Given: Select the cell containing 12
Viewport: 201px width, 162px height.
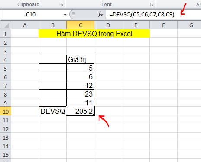Looking at the screenshot, I should tap(80, 85).
